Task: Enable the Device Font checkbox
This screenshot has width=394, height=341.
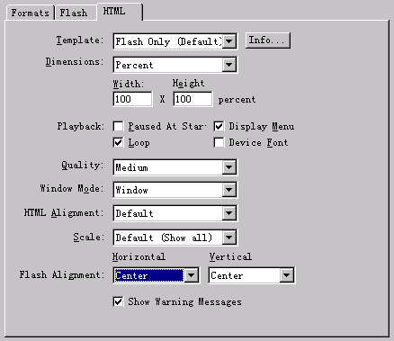Action: pyautogui.click(x=219, y=142)
